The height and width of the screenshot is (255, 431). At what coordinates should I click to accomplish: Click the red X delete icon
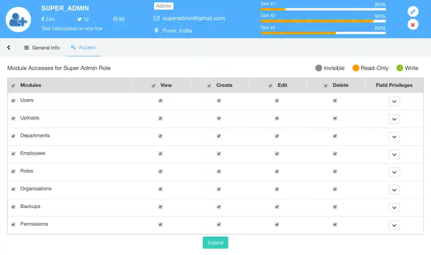click(412, 25)
